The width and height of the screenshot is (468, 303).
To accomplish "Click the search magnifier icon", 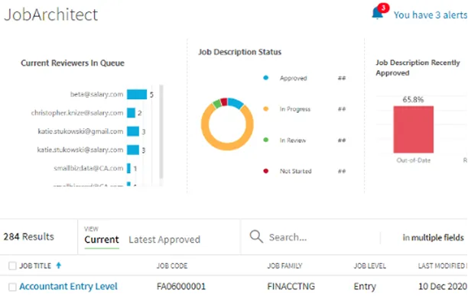I will point(256,237).
